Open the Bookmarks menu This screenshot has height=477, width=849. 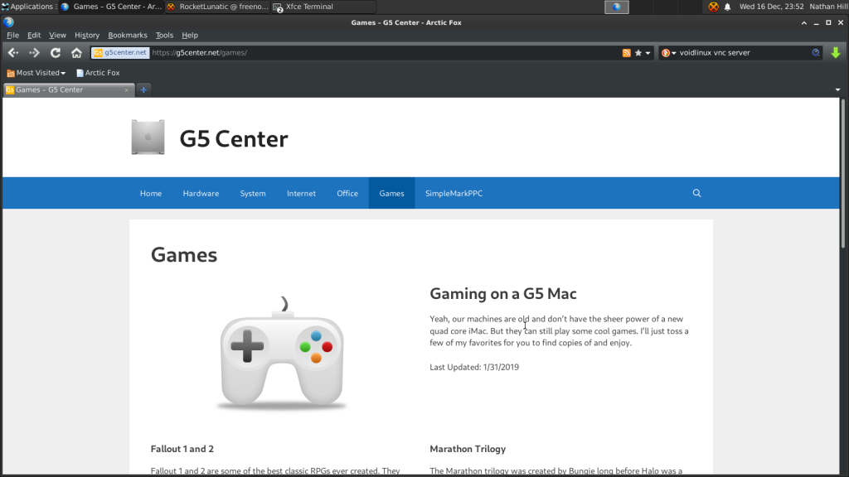(128, 35)
